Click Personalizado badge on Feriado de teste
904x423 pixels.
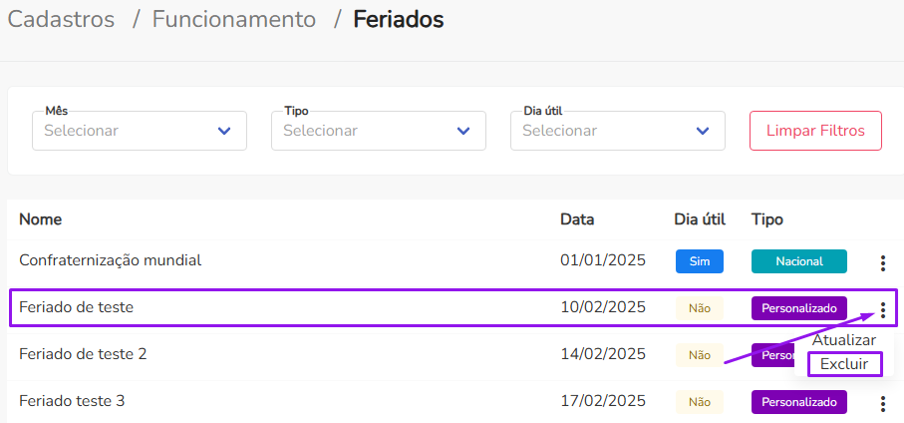point(798,307)
